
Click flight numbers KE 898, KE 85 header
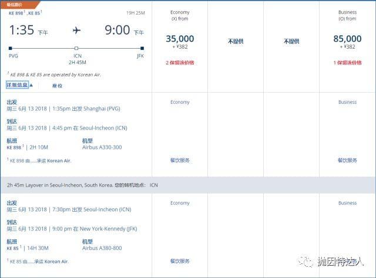[x=25, y=13]
